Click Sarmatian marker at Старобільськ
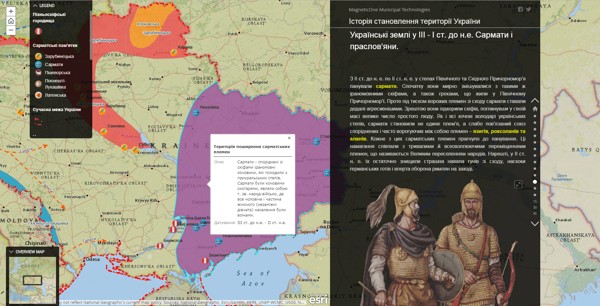Viewport: 600px width, 306px height. [317, 142]
